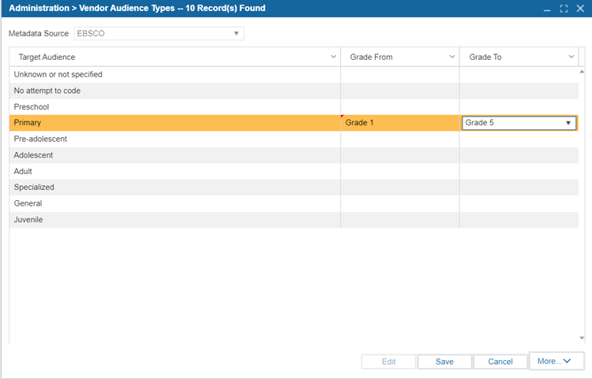Open Grade From column header menu chevron
This screenshot has width=592, height=379.
click(x=452, y=57)
